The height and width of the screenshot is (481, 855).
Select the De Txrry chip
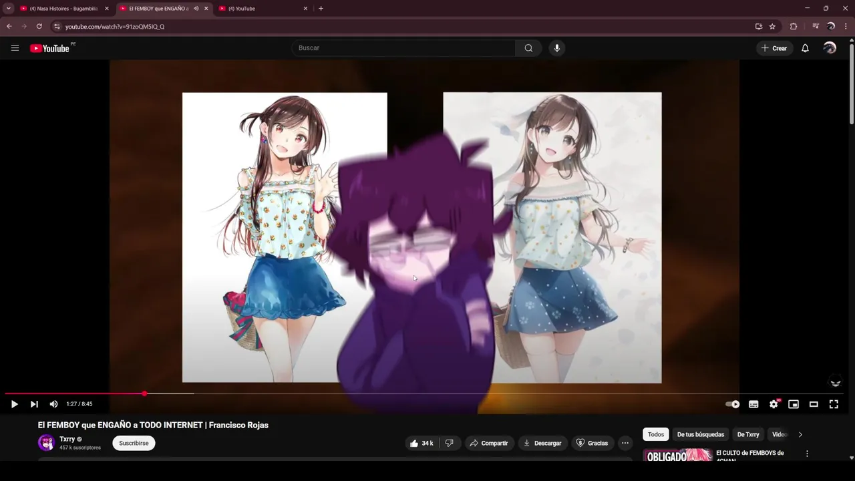click(x=748, y=434)
